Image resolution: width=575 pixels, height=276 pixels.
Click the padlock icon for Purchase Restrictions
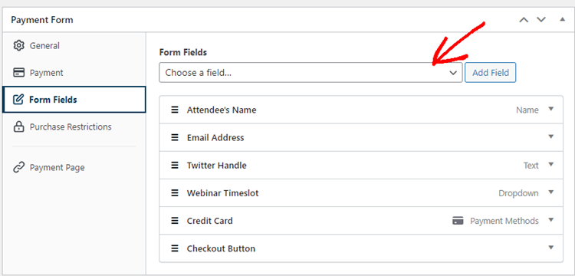[x=18, y=127]
